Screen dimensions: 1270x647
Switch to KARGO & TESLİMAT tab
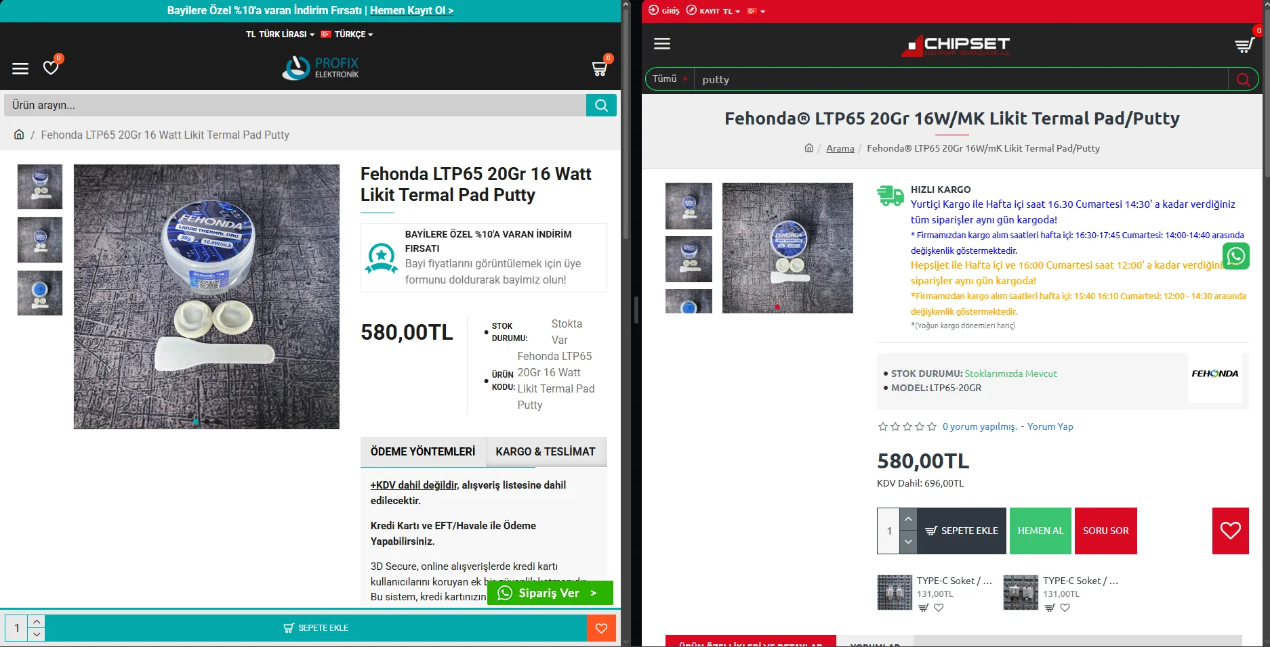[x=546, y=452]
